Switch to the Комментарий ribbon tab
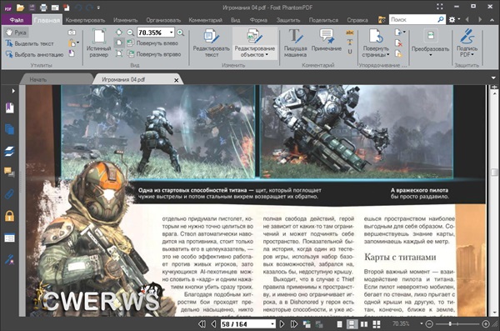This screenshot has height=331, width=500. click(x=205, y=20)
